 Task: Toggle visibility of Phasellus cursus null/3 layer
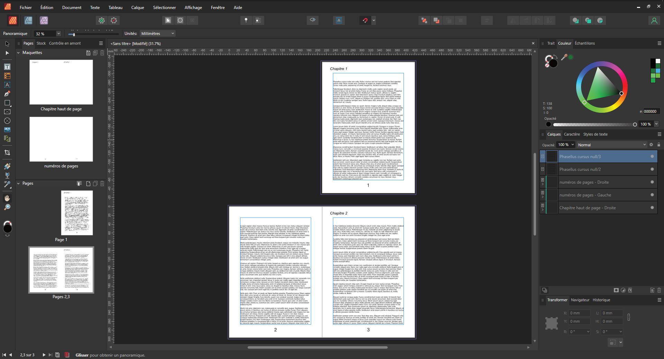[652, 157]
